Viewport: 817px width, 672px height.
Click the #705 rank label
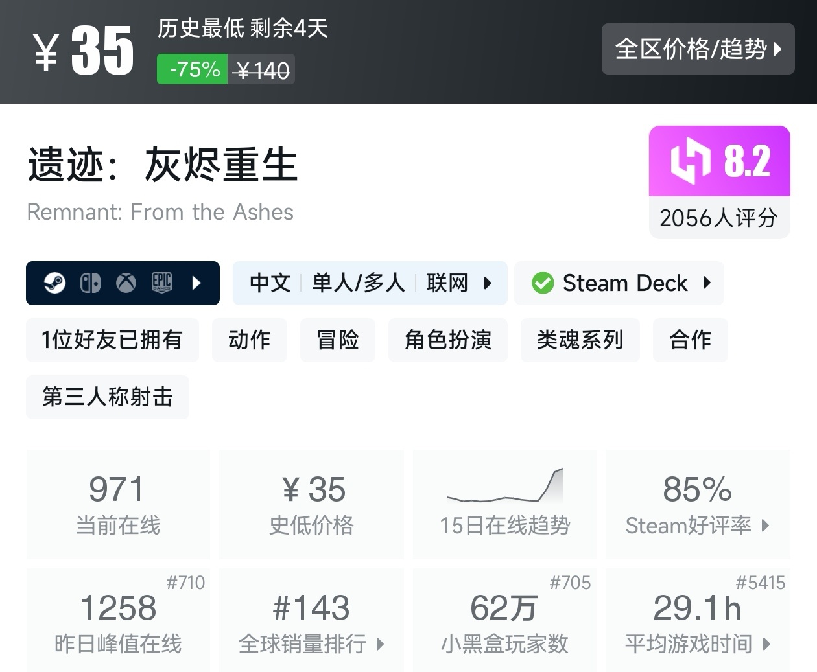[571, 583]
